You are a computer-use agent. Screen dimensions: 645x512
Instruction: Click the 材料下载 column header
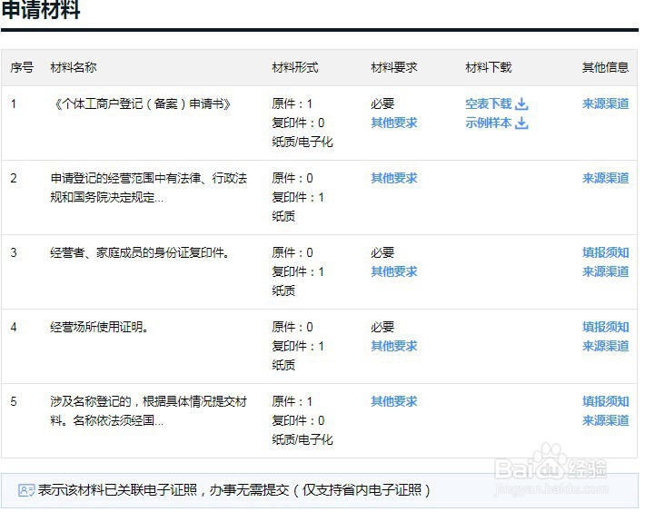tap(488, 67)
